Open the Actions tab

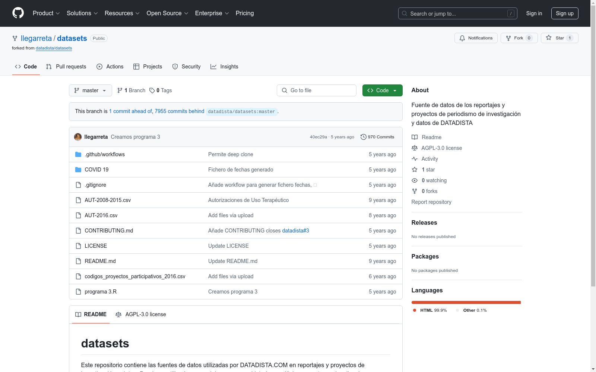click(110, 67)
